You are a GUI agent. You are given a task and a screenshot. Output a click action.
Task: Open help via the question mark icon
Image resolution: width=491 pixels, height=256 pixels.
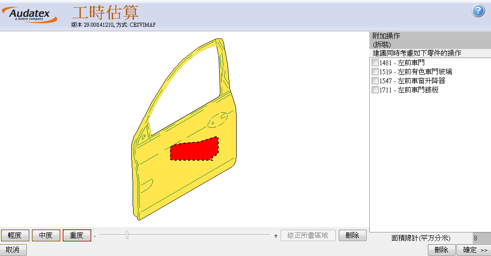[478, 11]
